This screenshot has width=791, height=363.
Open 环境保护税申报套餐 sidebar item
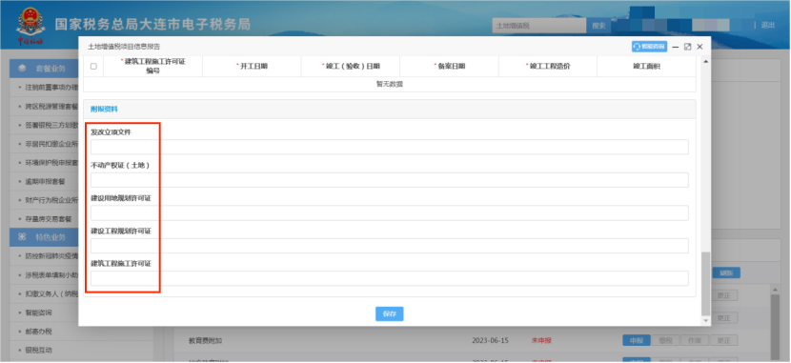[51, 163]
